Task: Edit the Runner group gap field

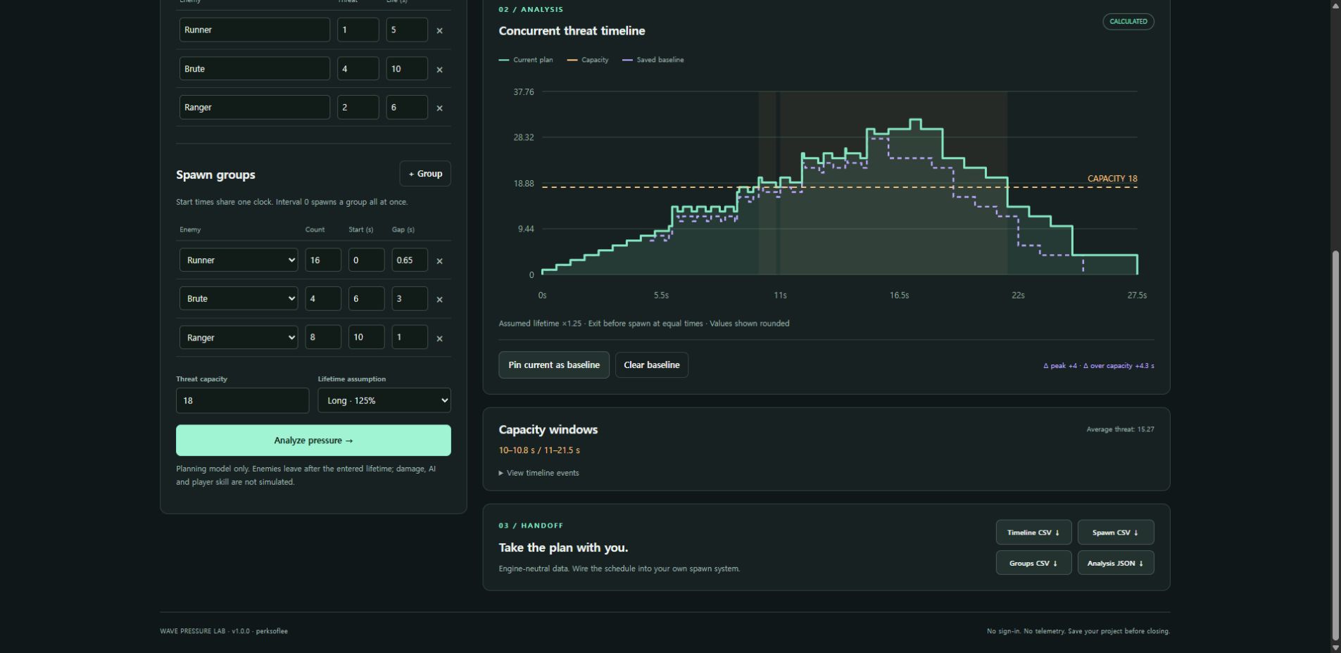Action: tap(410, 260)
